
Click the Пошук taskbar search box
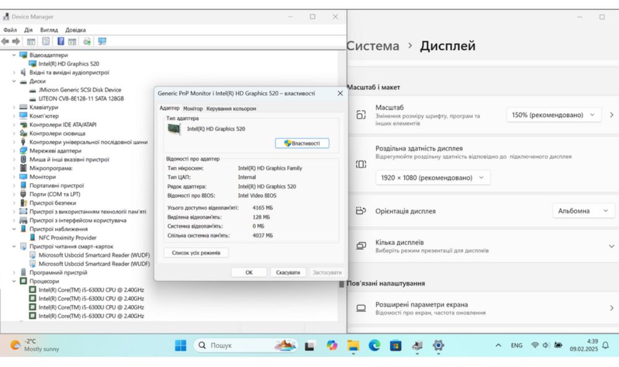coord(246,345)
